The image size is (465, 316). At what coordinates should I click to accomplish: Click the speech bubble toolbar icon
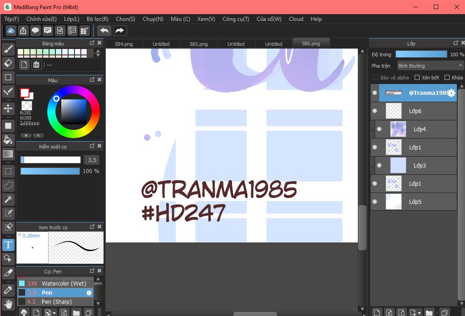tap(35, 30)
